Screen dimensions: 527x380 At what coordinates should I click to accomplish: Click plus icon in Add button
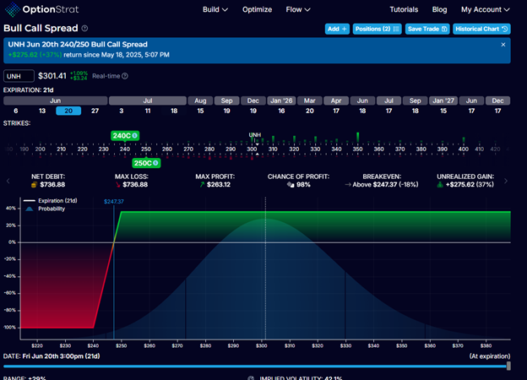[x=345, y=29]
